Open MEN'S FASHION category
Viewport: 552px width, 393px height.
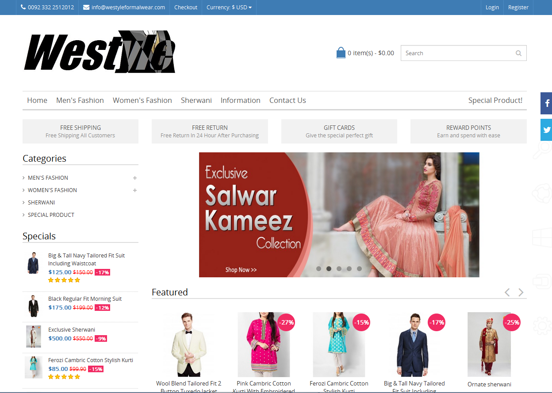[48, 178]
